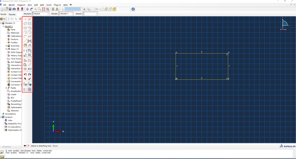Expand the Analysis tree node
The image size is (296, 159).
click(x=1, y=117)
